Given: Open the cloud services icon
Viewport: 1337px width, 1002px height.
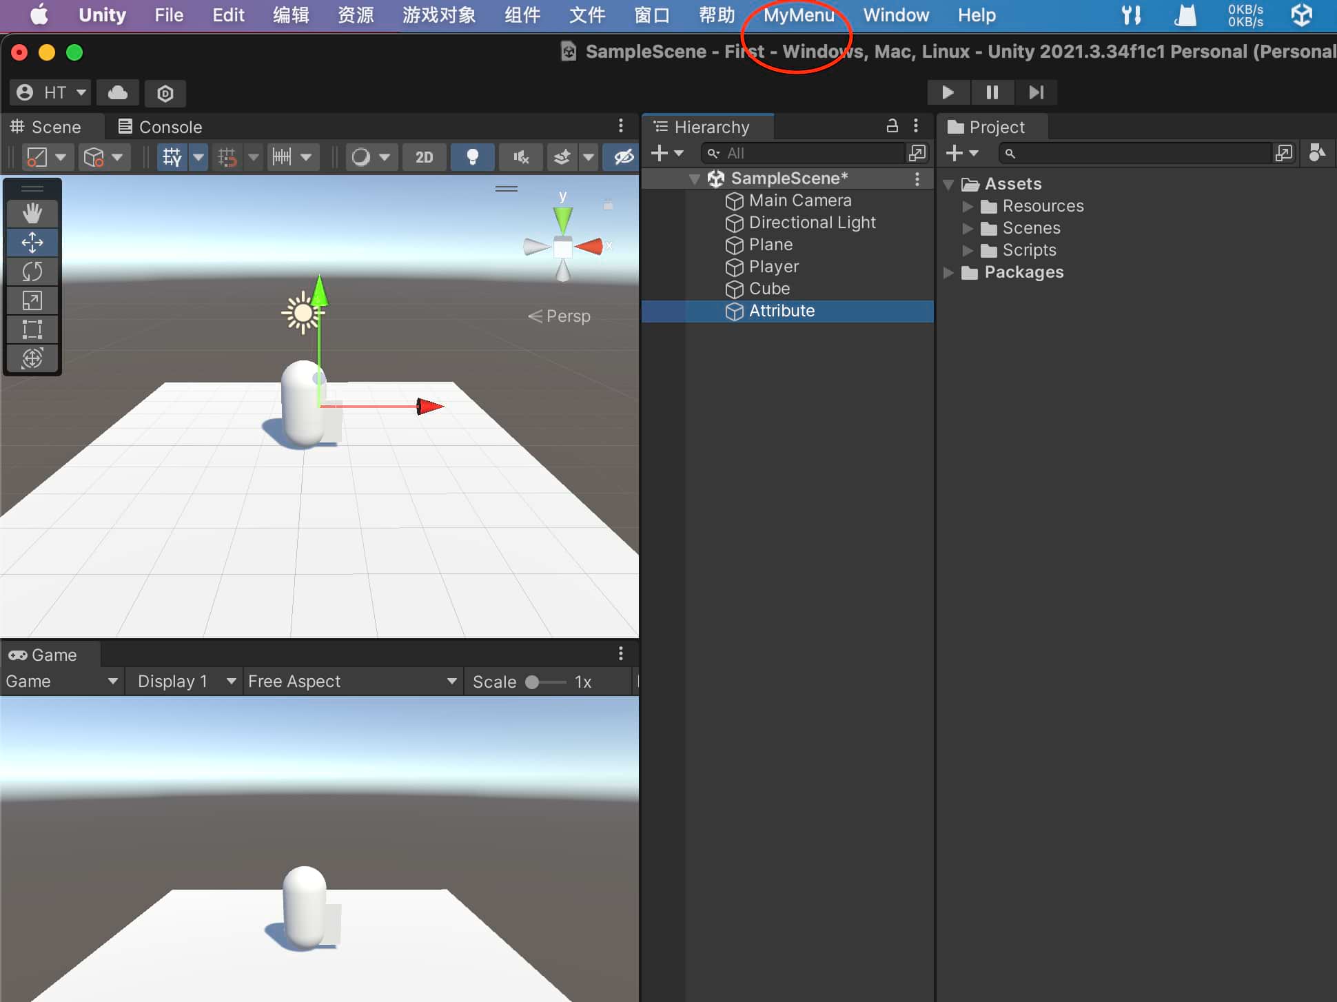Looking at the screenshot, I should 118,92.
